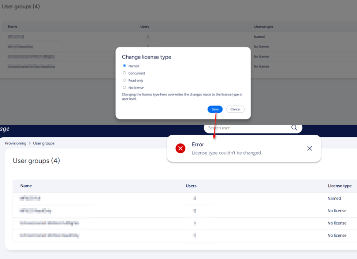Select the Named license radio button
The height and width of the screenshot is (259, 357).
[x=124, y=66]
